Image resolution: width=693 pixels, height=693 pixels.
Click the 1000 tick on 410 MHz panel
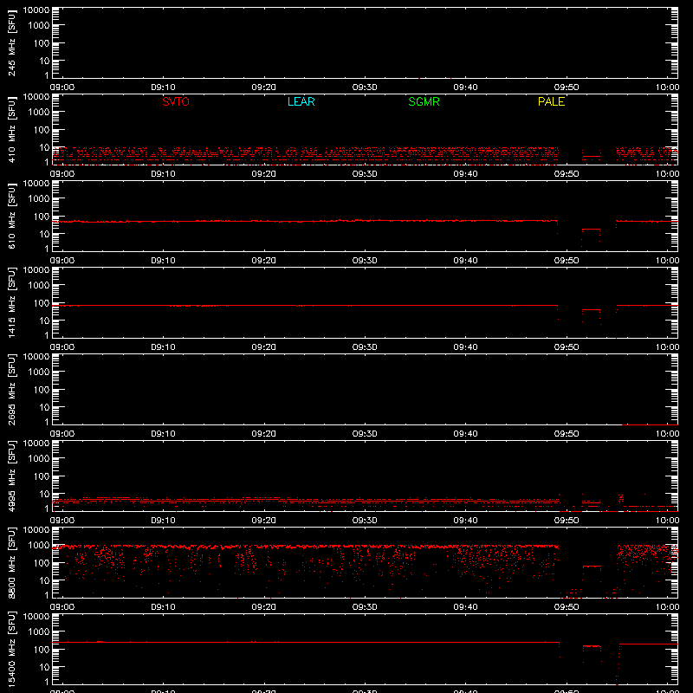click(x=39, y=113)
